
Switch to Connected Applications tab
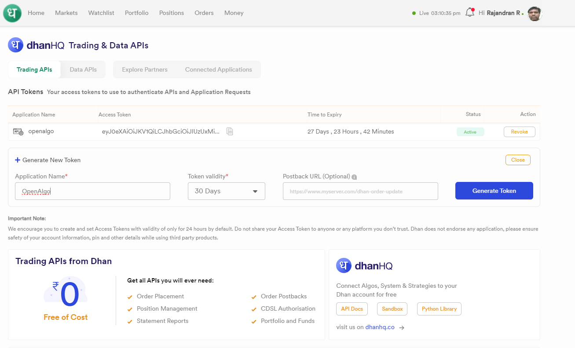(219, 69)
